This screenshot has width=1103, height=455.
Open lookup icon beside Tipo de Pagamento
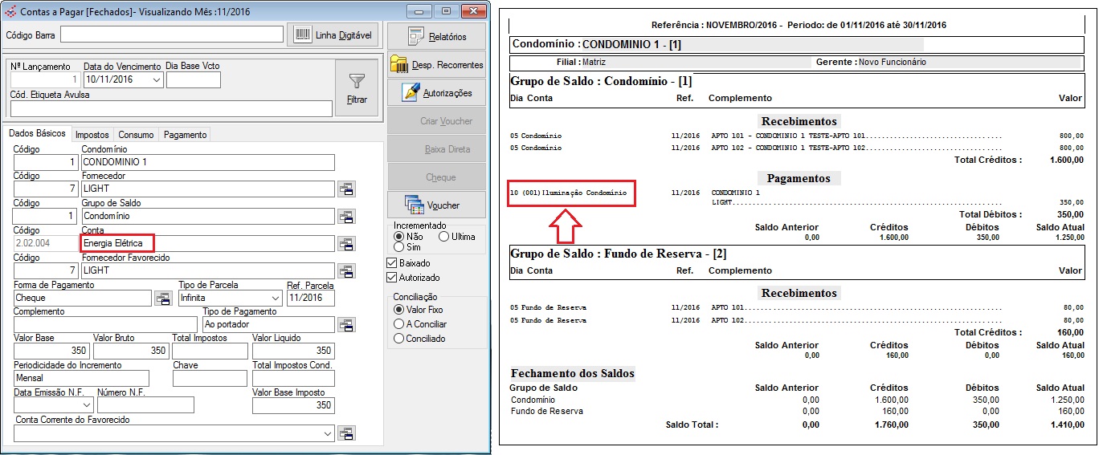click(x=346, y=325)
